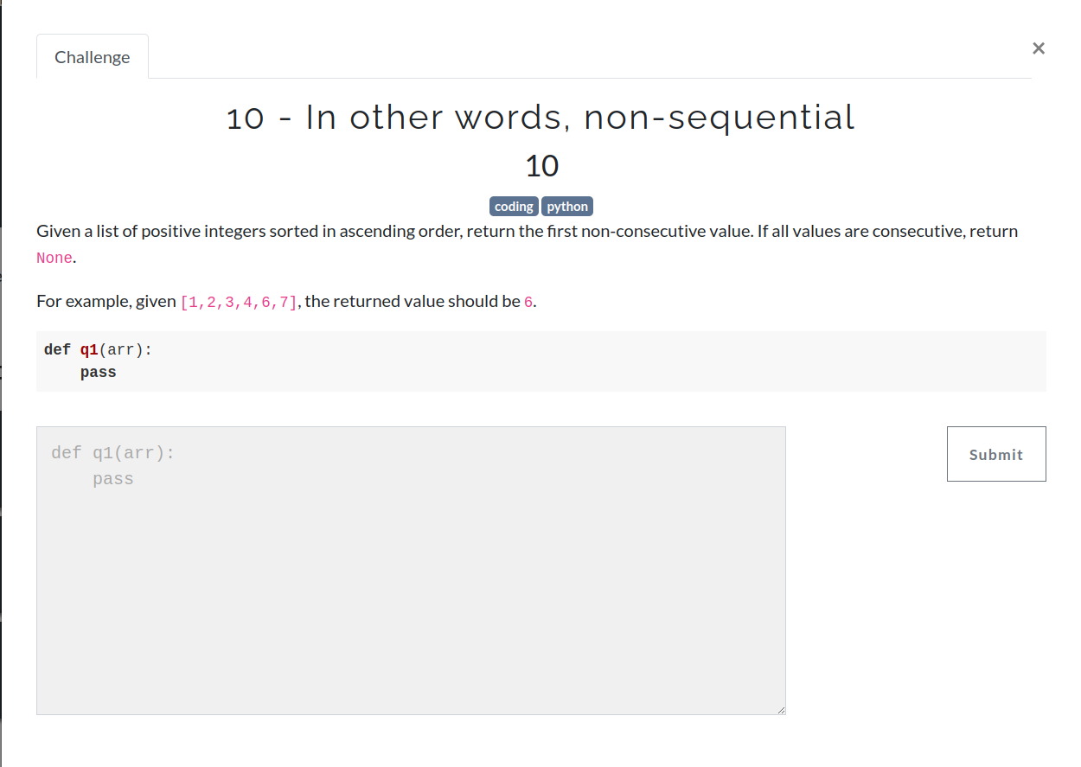Click the pass statement in the code block

tap(98, 372)
